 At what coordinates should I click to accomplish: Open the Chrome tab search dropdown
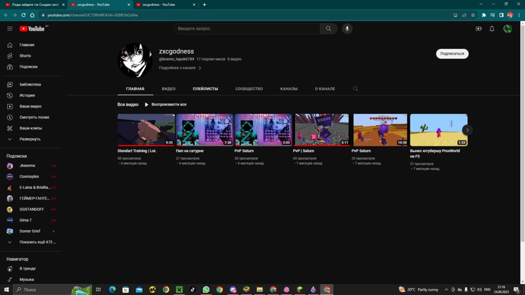[x=481, y=4]
